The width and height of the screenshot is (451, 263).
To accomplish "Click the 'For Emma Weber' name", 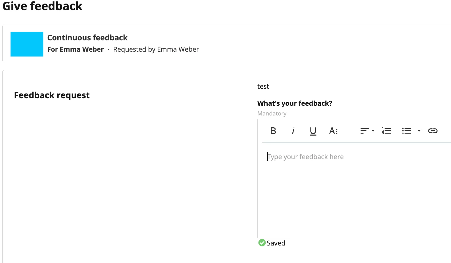I will [x=75, y=49].
